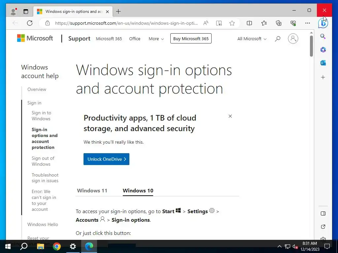Expand All Microsoft dropdown
Image resolution: width=338 pixels, height=253 pixels.
click(252, 39)
